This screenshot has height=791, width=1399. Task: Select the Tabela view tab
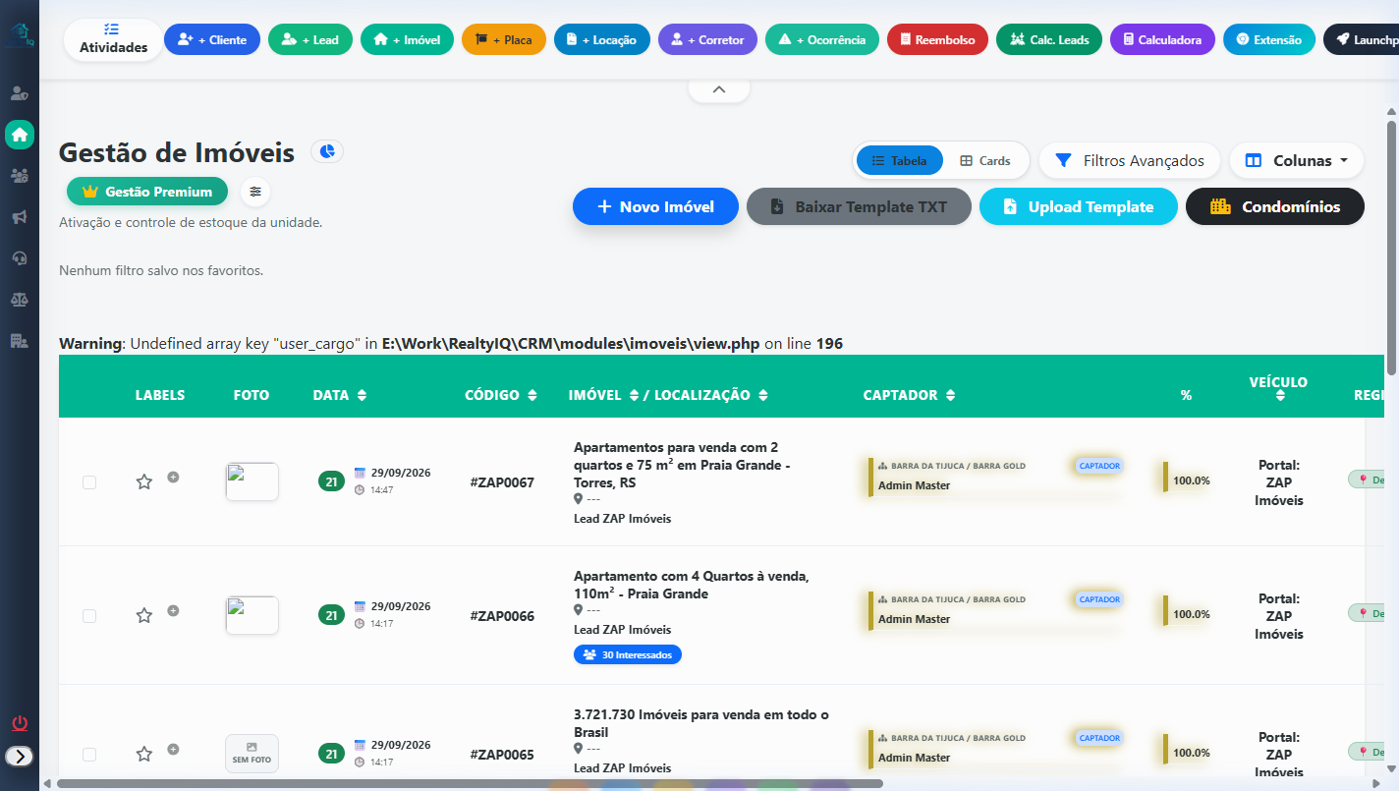coord(900,160)
